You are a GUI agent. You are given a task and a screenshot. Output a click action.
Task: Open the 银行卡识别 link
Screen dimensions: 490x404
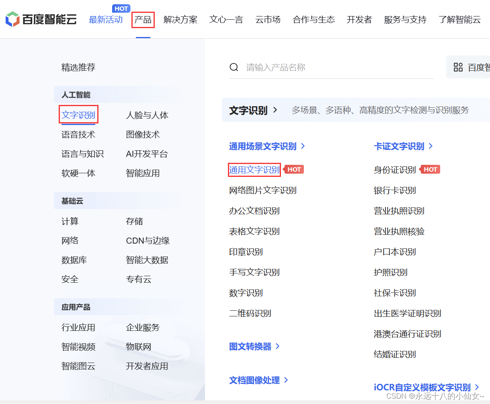(x=395, y=190)
